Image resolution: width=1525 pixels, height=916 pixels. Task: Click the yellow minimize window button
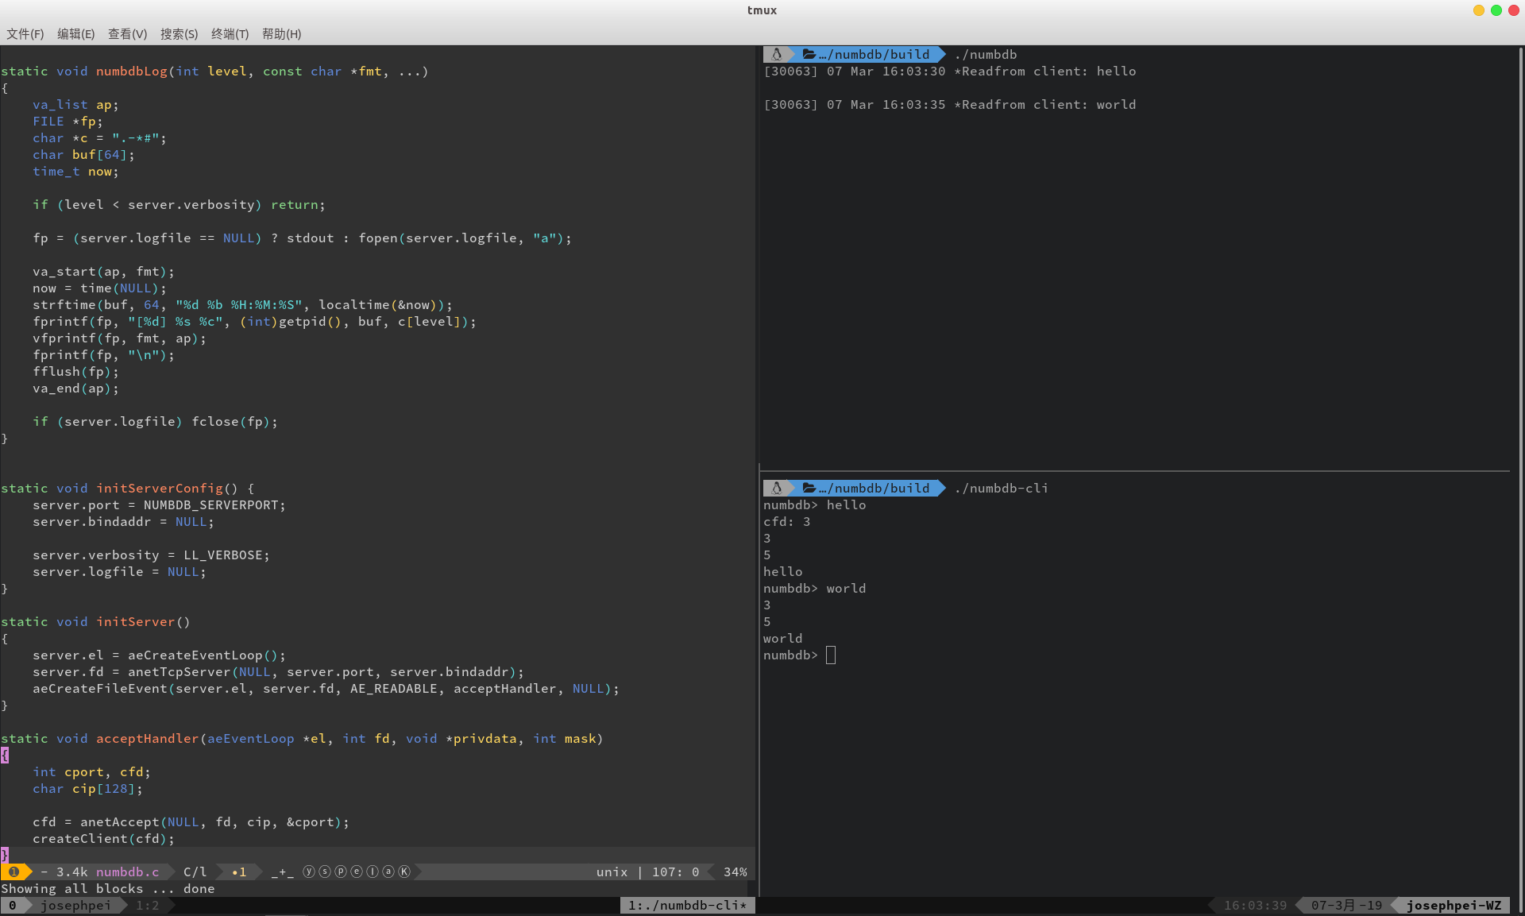click(1478, 10)
